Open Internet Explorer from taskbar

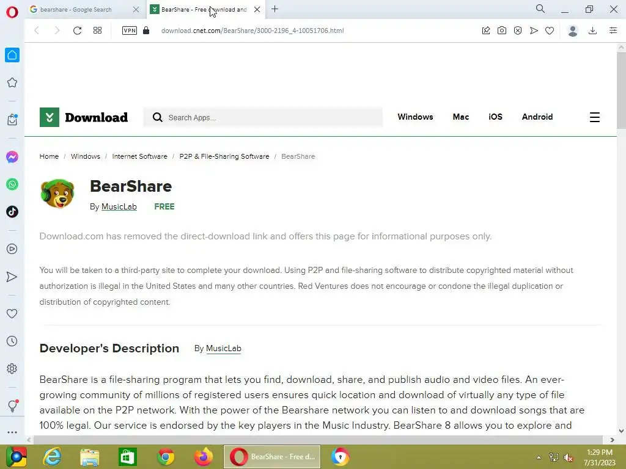pos(53,457)
